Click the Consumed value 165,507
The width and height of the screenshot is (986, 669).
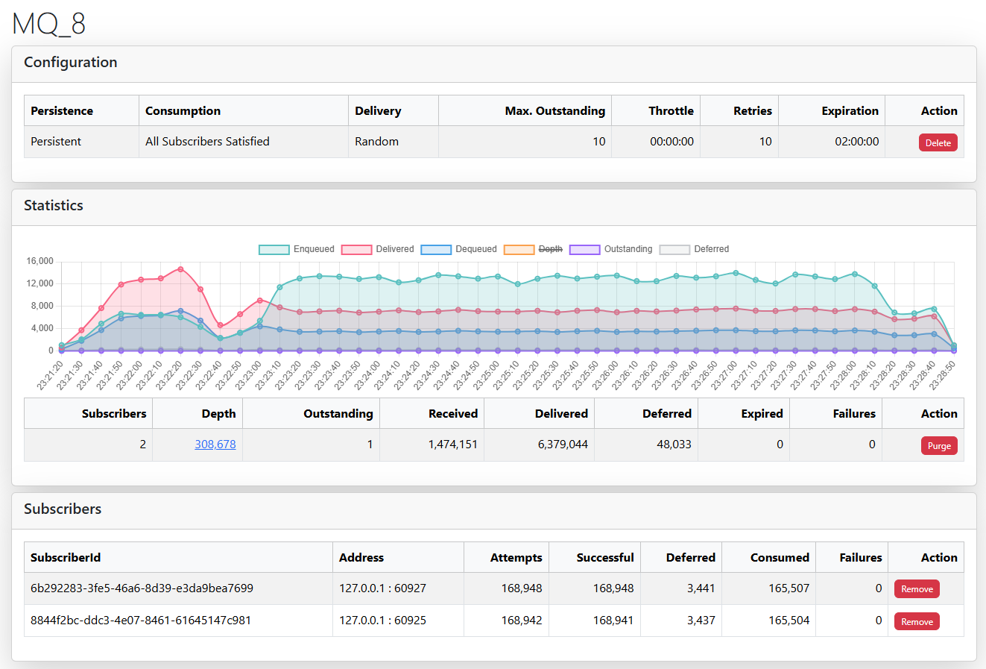pos(789,588)
